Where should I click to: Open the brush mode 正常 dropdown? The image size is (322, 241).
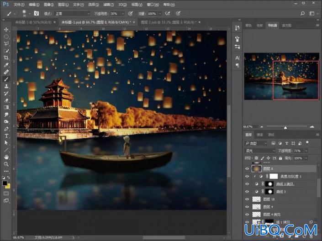tap(72, 14)
